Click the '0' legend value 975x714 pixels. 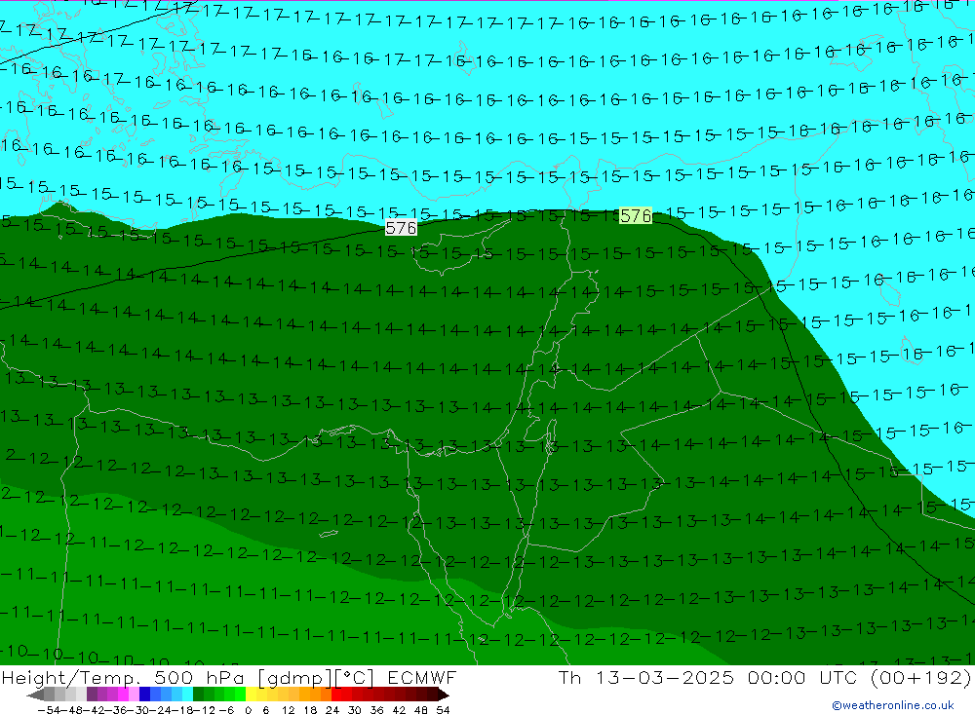[x=248, y=710]
